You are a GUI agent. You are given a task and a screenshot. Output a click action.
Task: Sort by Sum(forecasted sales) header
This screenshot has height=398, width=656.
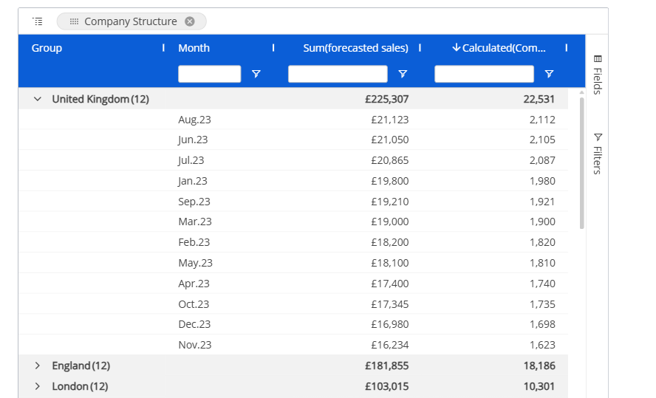(355, 48)
